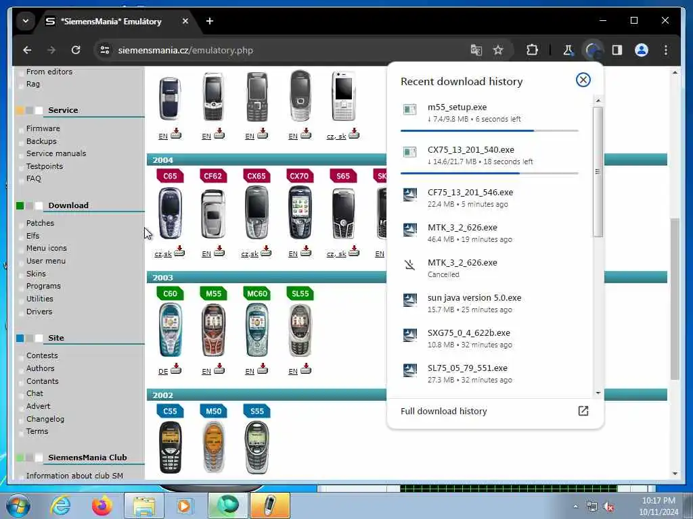
Task: Open the media player taskbar icon
Action: click(184, 505)
